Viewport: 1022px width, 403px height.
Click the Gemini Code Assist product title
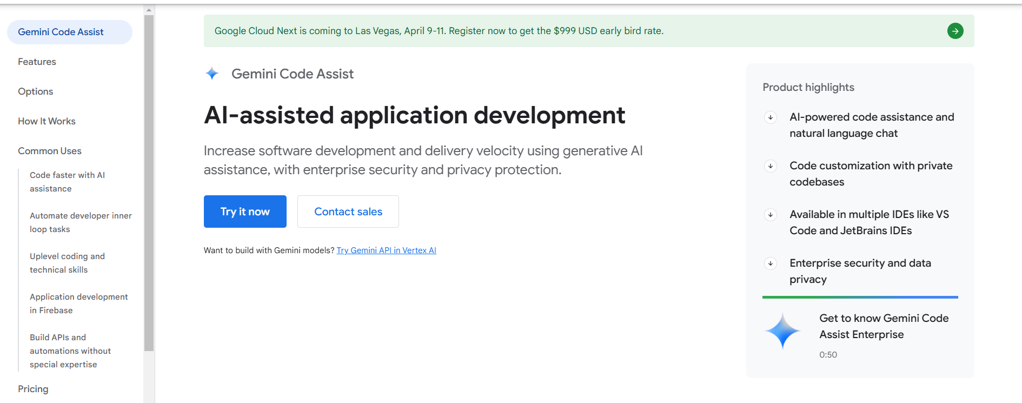coord(293,74)
